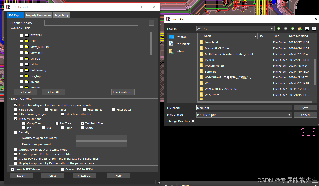319x186 pixels.
Task: Click the Help button in PDF Export
Action: pyautogui.click(x=119, y=176)
